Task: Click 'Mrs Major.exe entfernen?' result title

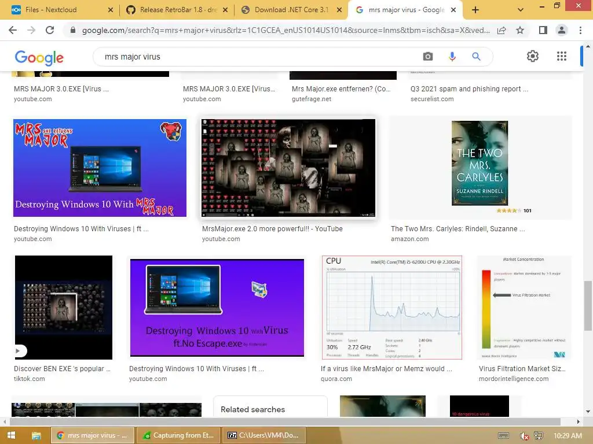Action: click(x=341, y=89)
